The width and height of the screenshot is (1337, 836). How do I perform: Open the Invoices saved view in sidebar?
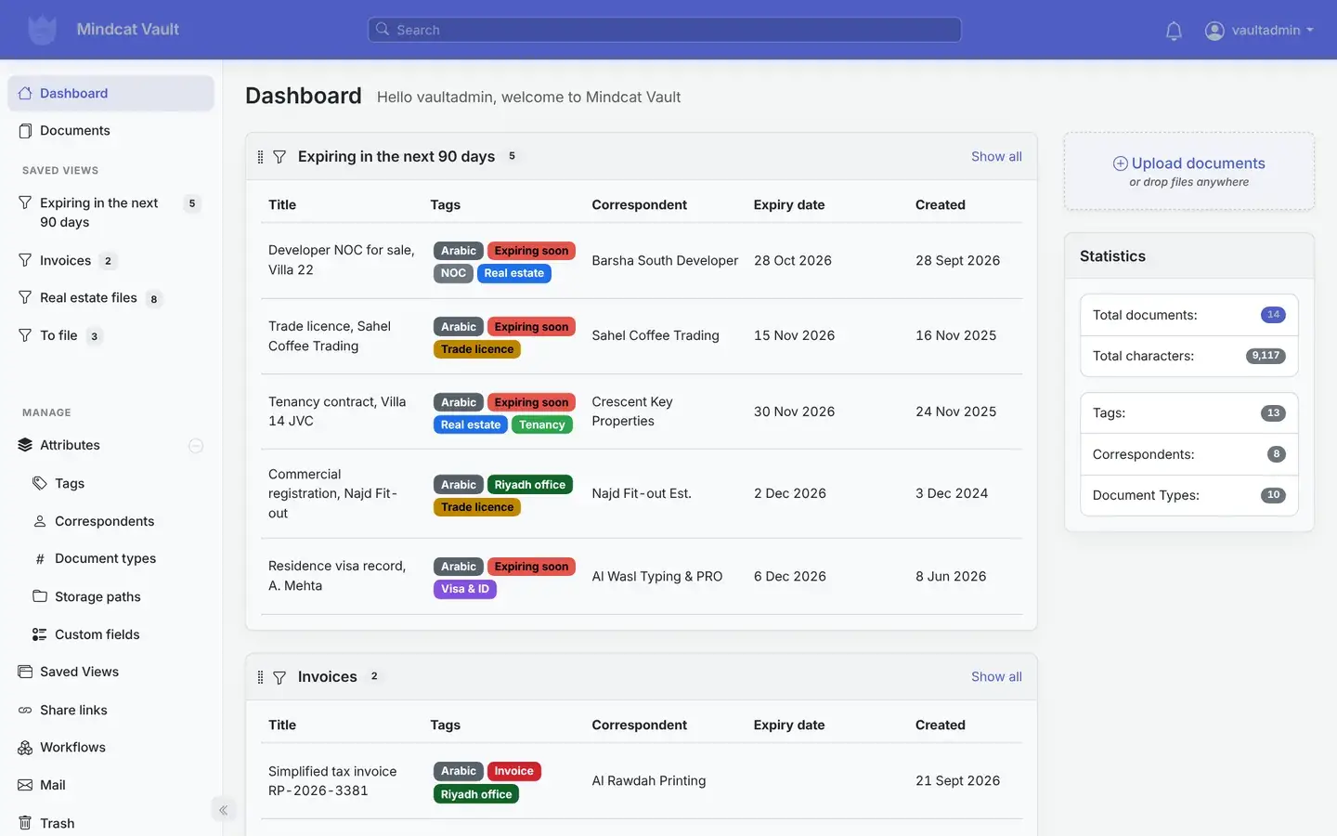tap(110, 261)
